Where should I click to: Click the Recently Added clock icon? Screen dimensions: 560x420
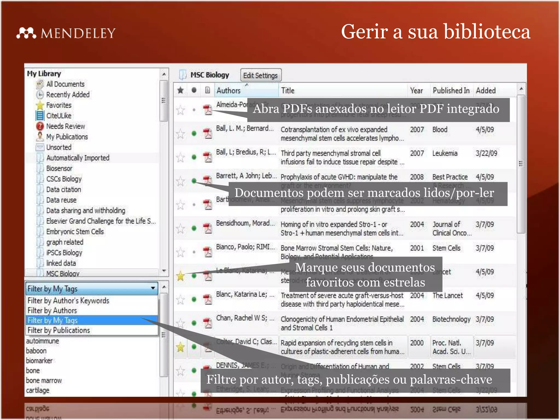click(40, 95)
